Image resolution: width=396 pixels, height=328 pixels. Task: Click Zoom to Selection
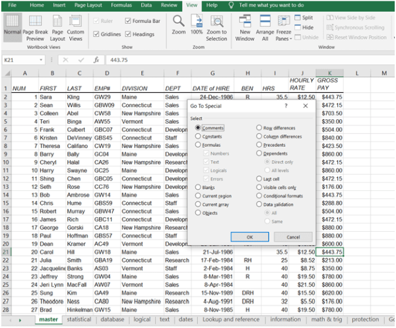(x=216, y=22)
